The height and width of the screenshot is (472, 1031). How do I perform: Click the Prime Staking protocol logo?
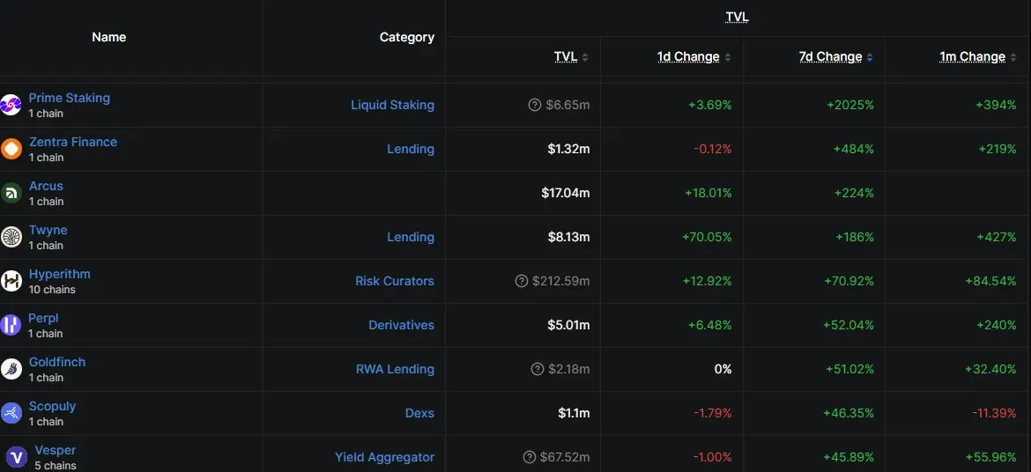point(11,105)
